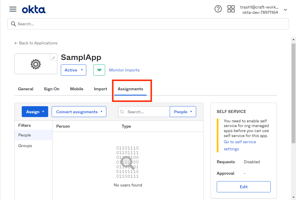
Task: Focus the assignments Search field
Action: pos(144,112)
